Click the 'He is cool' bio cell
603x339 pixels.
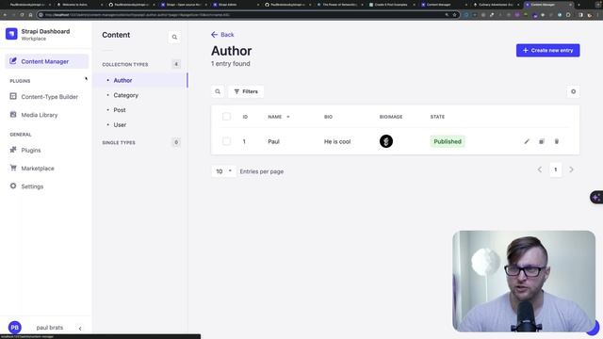[337, 141]
